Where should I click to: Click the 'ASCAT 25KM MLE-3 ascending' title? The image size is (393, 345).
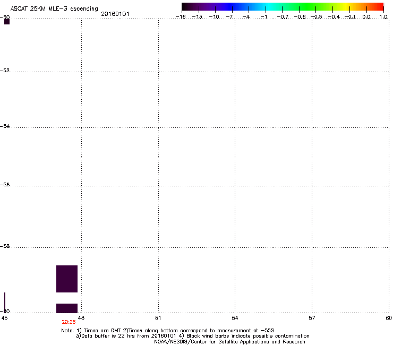tap(54, 9)
